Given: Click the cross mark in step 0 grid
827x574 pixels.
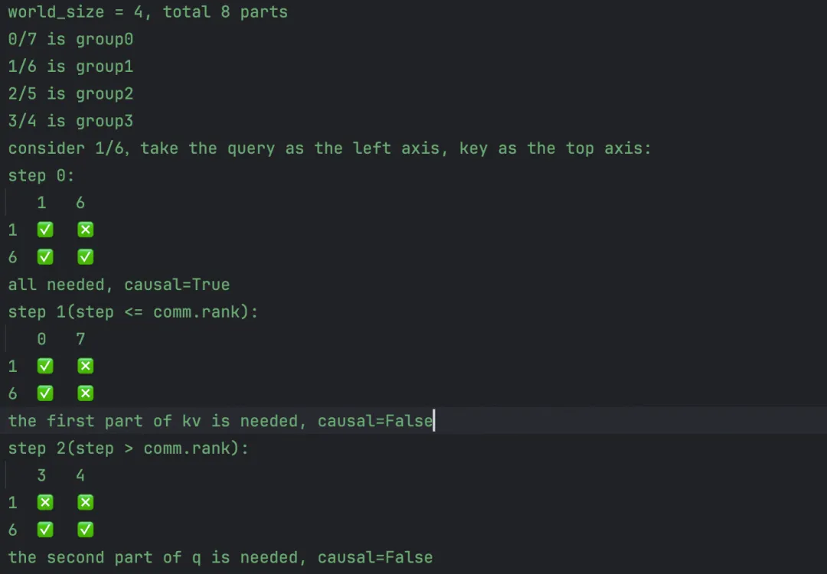Looking at the screenshot, I should [85, 230].
